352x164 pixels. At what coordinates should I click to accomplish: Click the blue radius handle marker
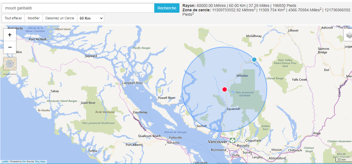pyautogui.click(x=254, y=59)
